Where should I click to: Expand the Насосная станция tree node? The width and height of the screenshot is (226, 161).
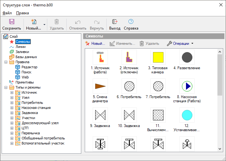12,108
